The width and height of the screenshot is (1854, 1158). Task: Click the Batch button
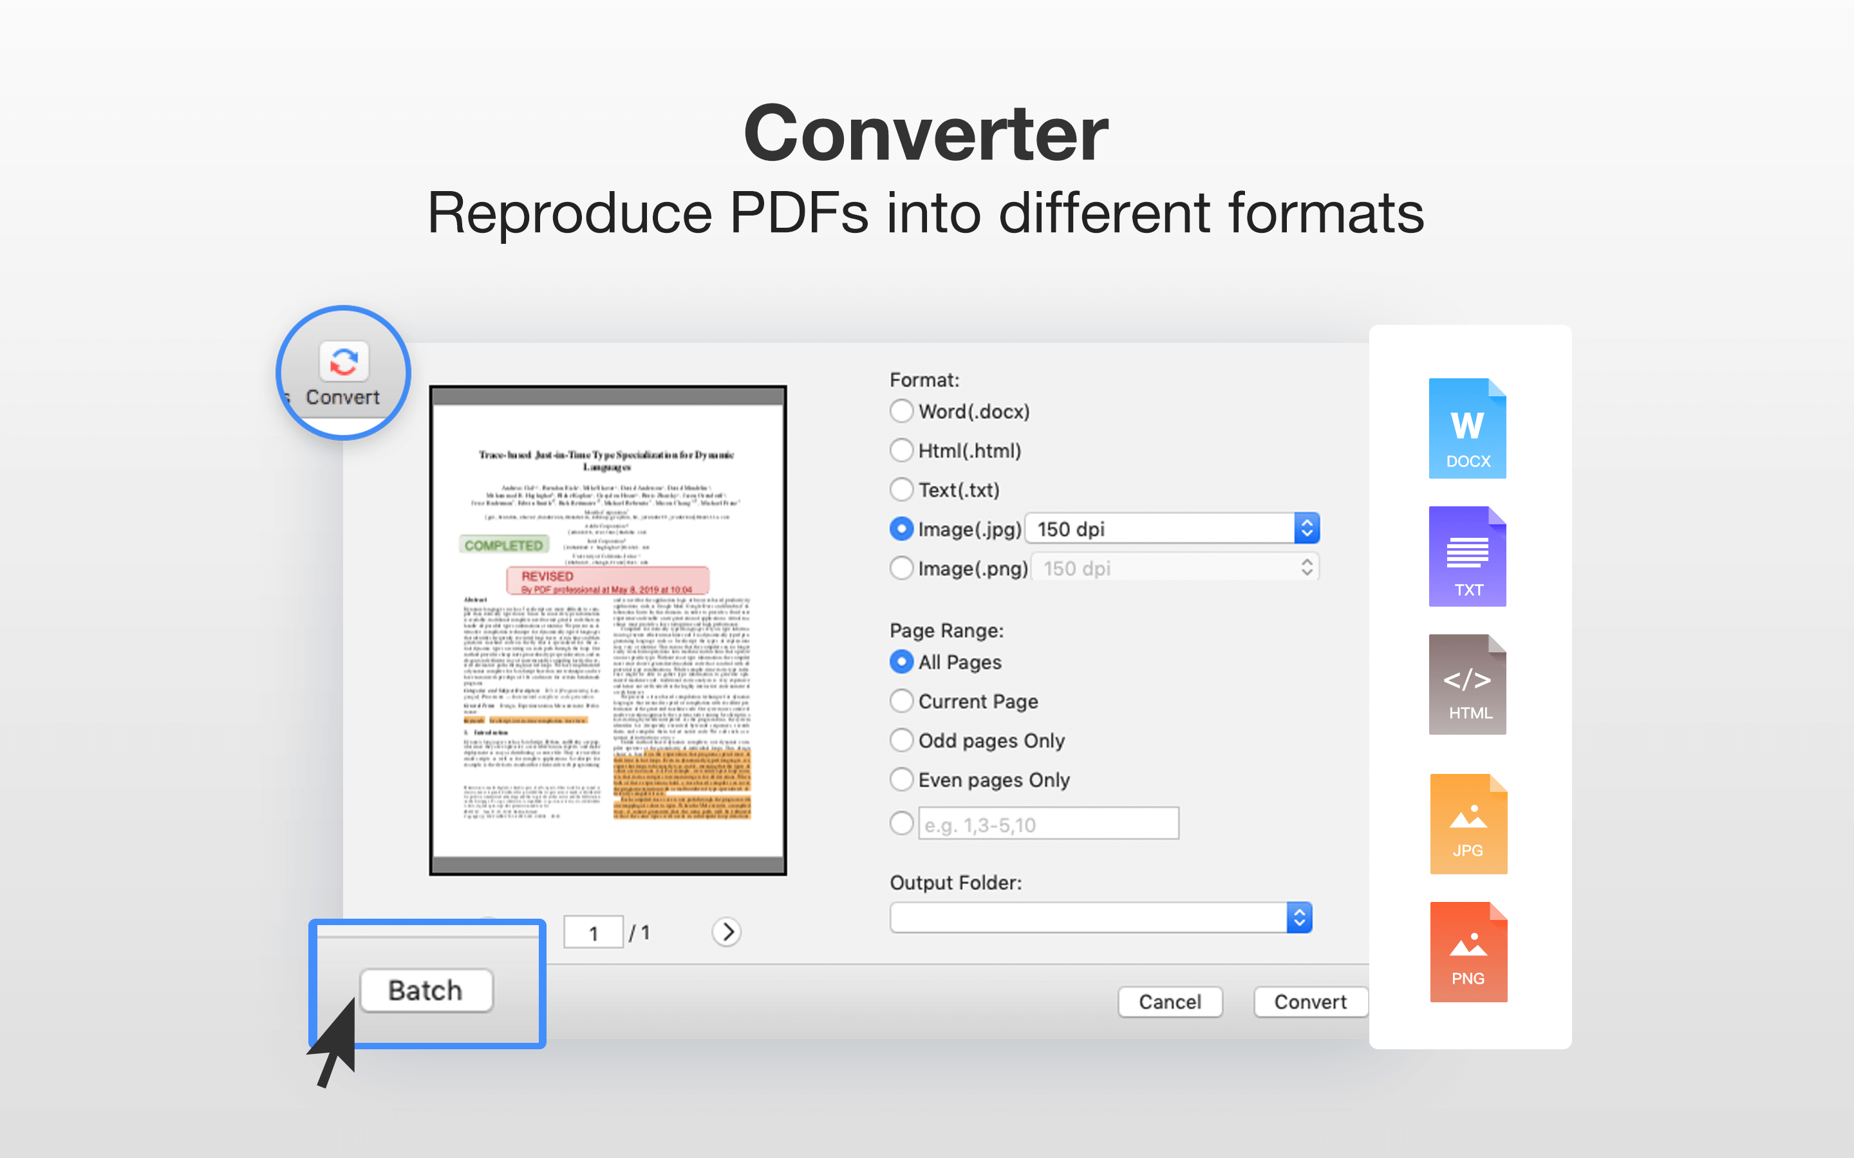(x=426, y=990)
